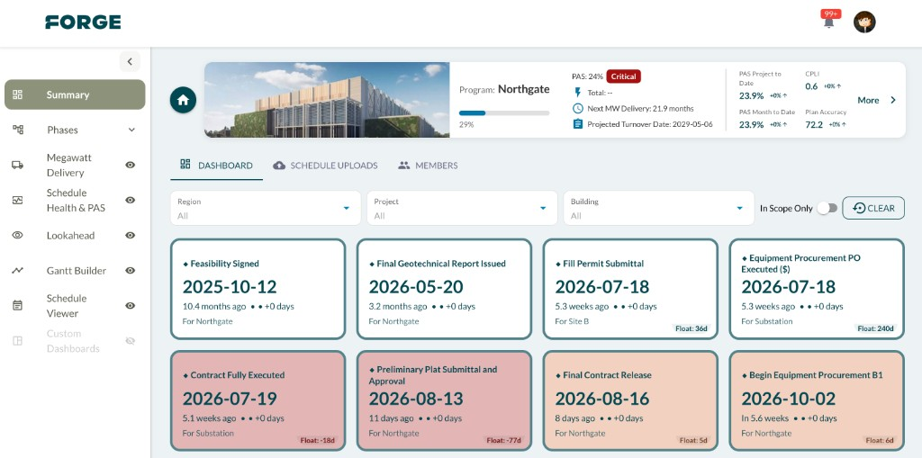Toggle Custom Dashboards hidden eye icon

(131, 341)
